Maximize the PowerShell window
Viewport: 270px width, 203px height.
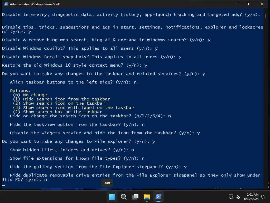[x=250, y=4]
